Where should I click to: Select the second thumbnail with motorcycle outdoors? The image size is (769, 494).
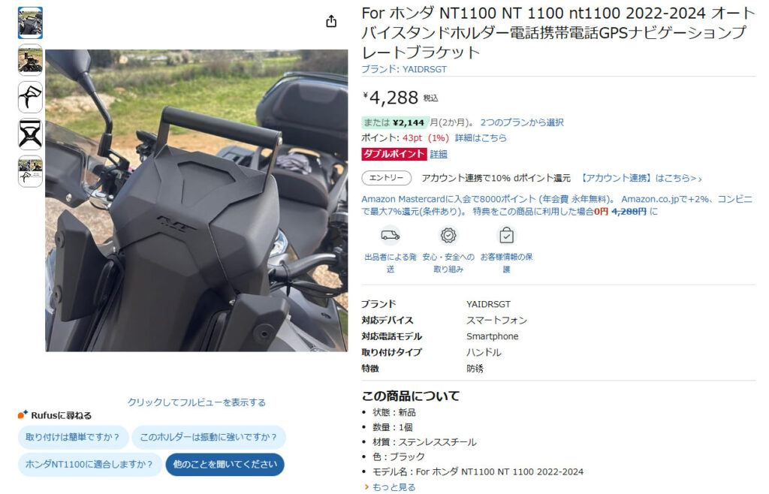tap(30, 60)
